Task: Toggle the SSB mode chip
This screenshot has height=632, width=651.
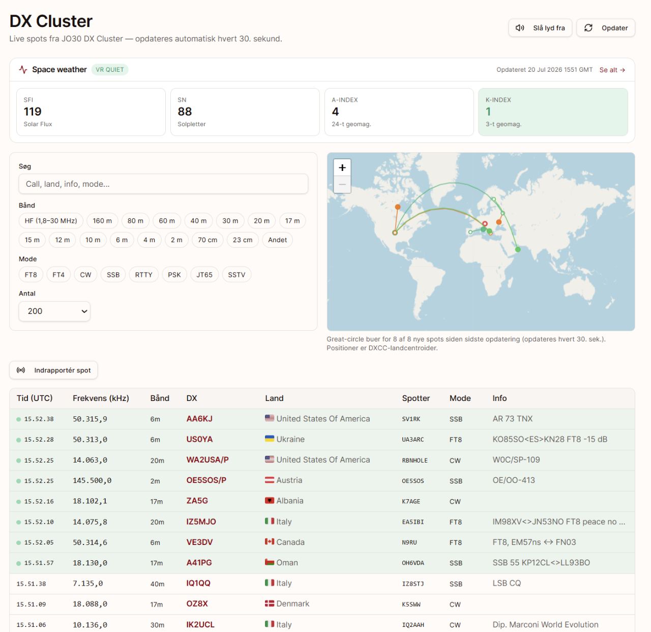Action: tap(113, 275)
